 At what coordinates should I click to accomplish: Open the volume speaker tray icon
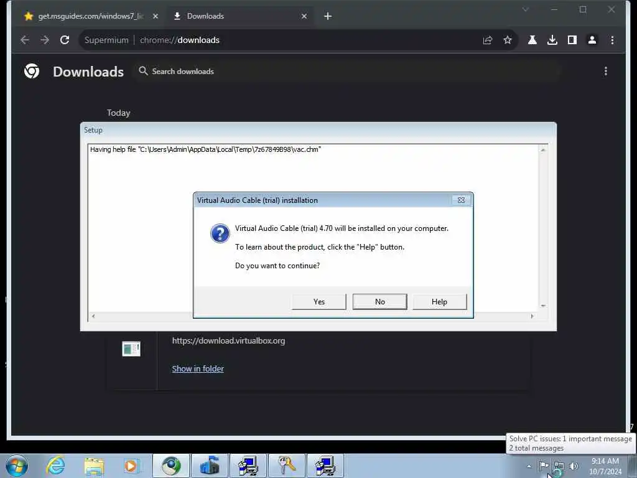[x=574, y=466]
